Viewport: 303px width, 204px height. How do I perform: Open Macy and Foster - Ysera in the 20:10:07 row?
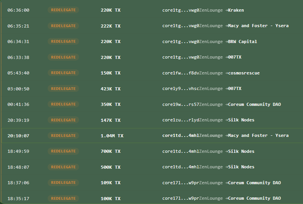click(x=258, y=135)
